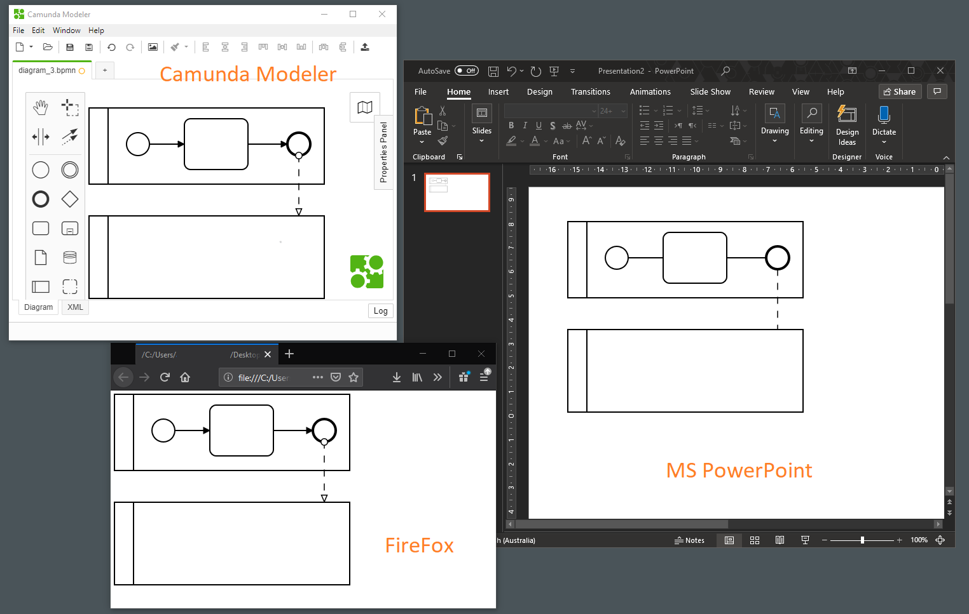Create a pool/participant from Camunda palette
This screenshot has height=614, width=969.
41,286
